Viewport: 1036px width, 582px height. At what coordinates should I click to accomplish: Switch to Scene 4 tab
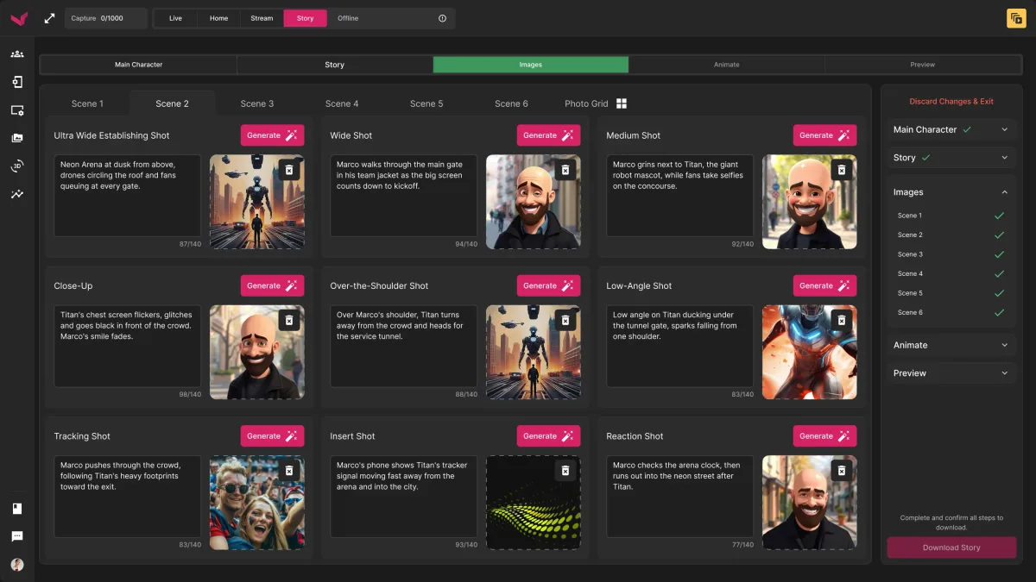(342, 103)
